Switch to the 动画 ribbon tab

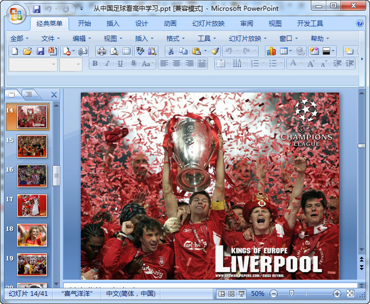[170, 23]
